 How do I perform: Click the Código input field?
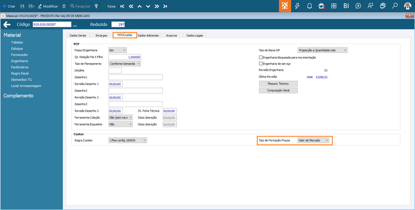(52, 24)
